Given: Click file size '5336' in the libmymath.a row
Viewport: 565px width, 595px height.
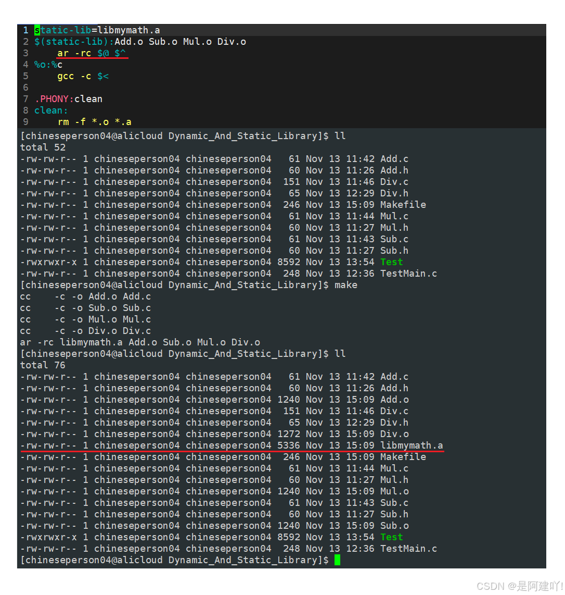Looking at the screenshot, I should [x=289, y=445].
